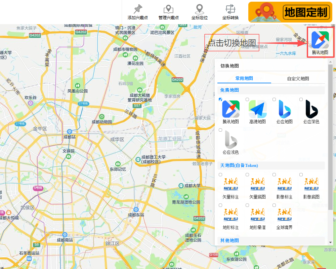Screen dimensions: 336x269
Task: Click the 成都玉石湿地公园 park marker
Action: point(193,230)
